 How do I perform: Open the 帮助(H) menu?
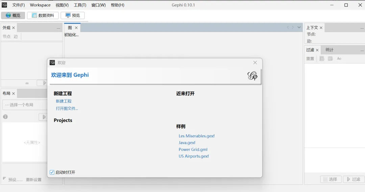click(x=118, y=5)
